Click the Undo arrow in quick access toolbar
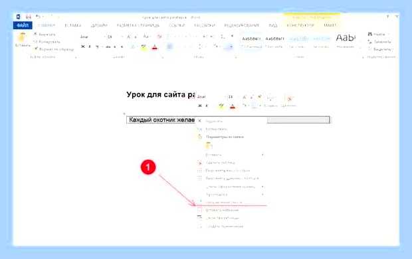412x259 pixels. tap(38, 17)
